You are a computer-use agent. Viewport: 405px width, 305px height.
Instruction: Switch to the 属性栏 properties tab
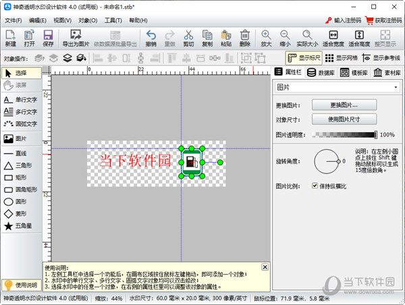(x=288, y=72)
